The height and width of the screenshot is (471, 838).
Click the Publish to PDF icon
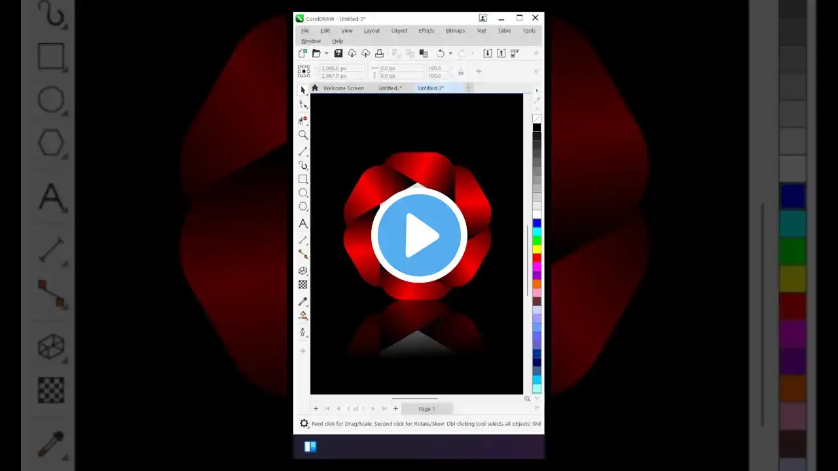pyautogui.click(x=515, y=53)
